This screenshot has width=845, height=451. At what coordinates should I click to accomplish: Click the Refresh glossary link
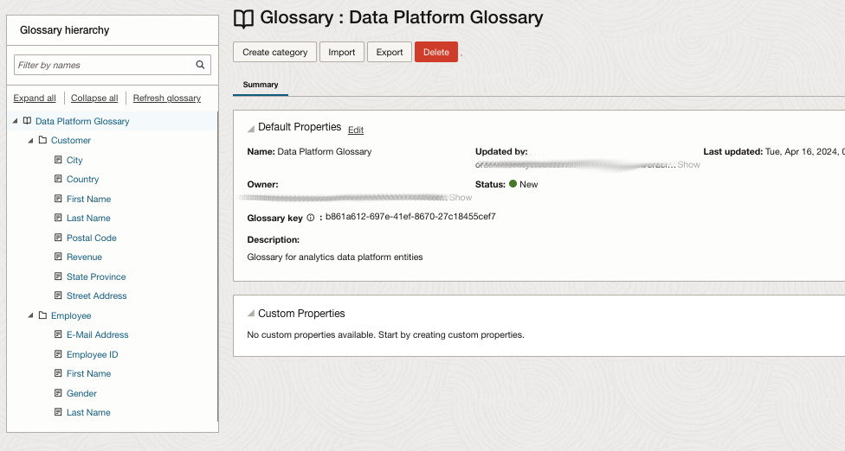tap(167, 98)
